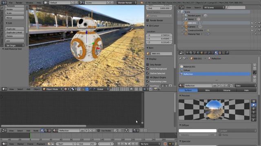
Task: Click the Duplicate Linked button
Action: 15,32
